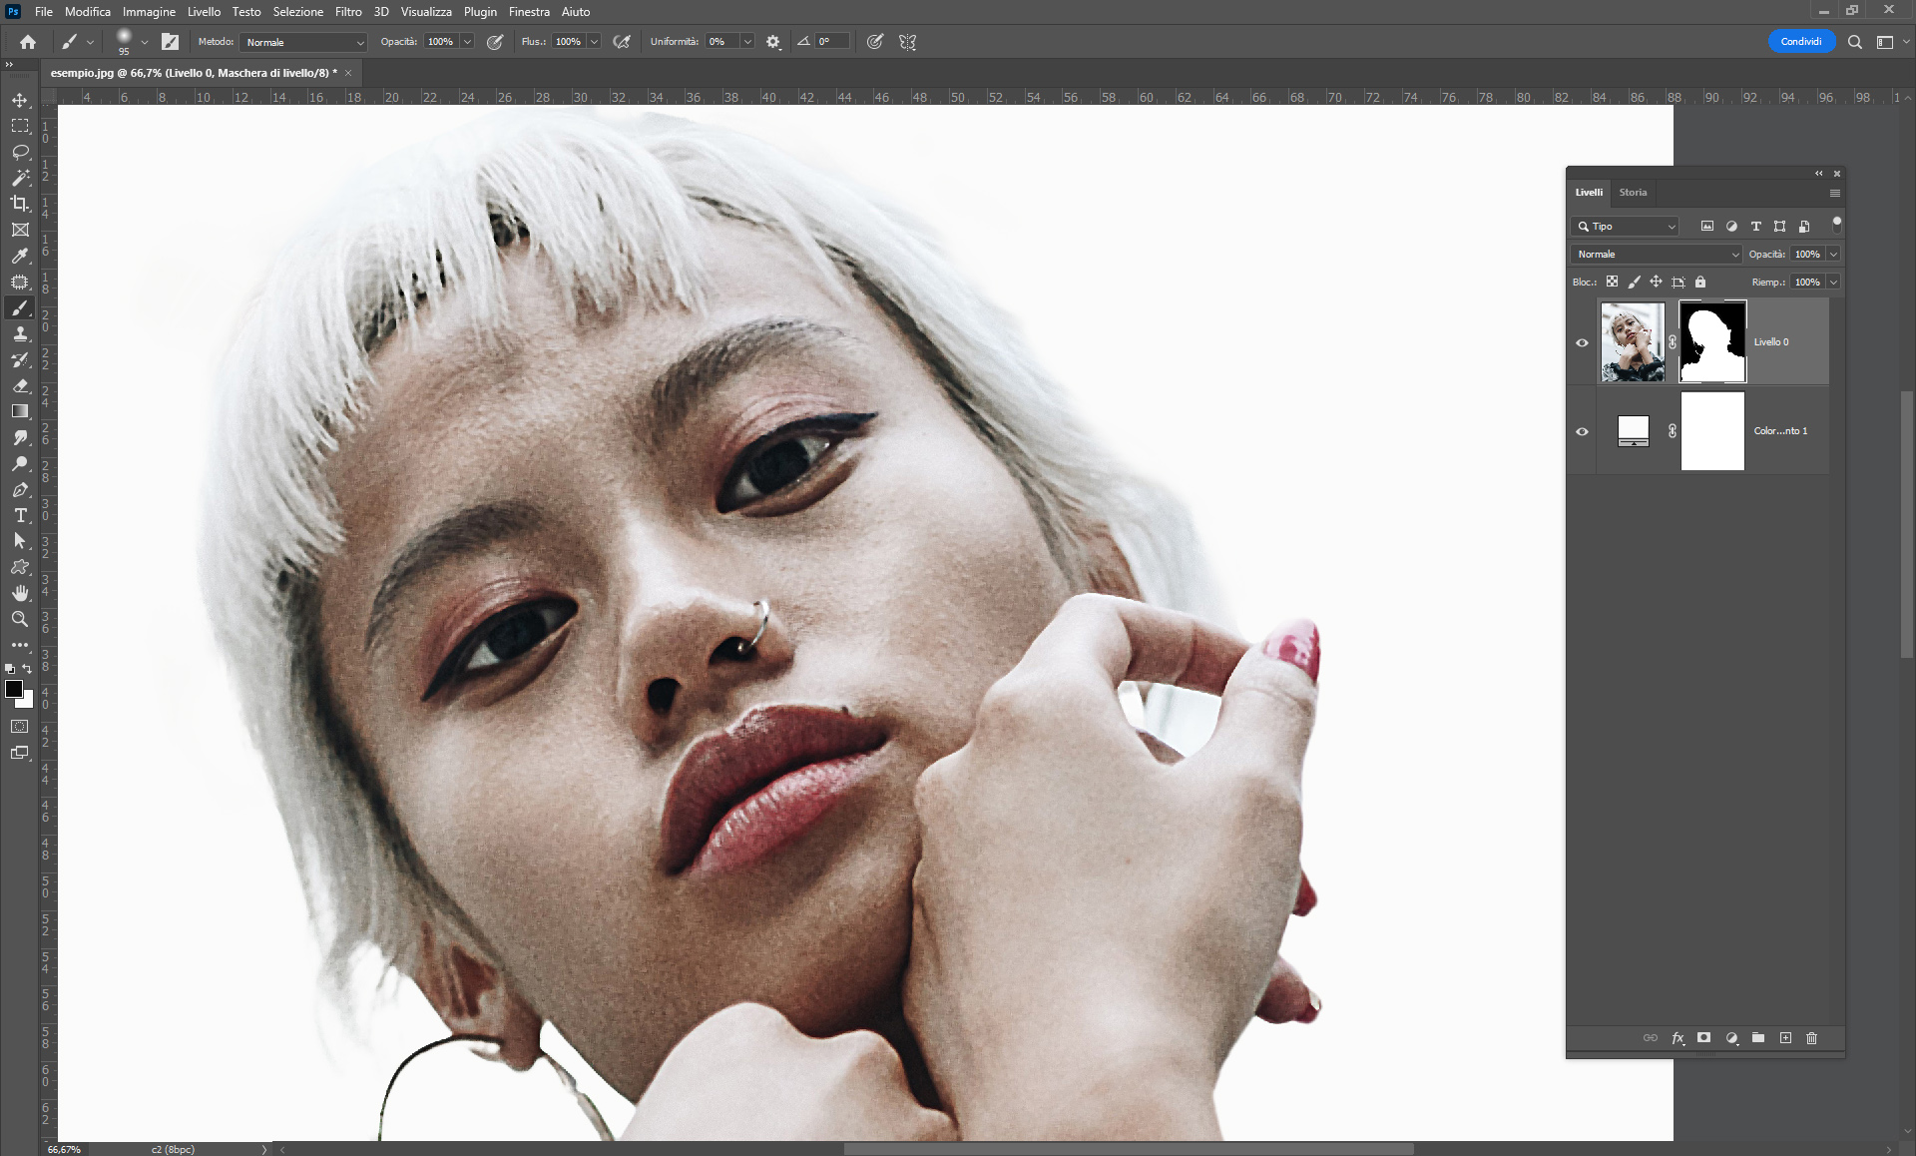Select the Zoom tool
The image size is (1916, 1156).
[x=20, y=619]
